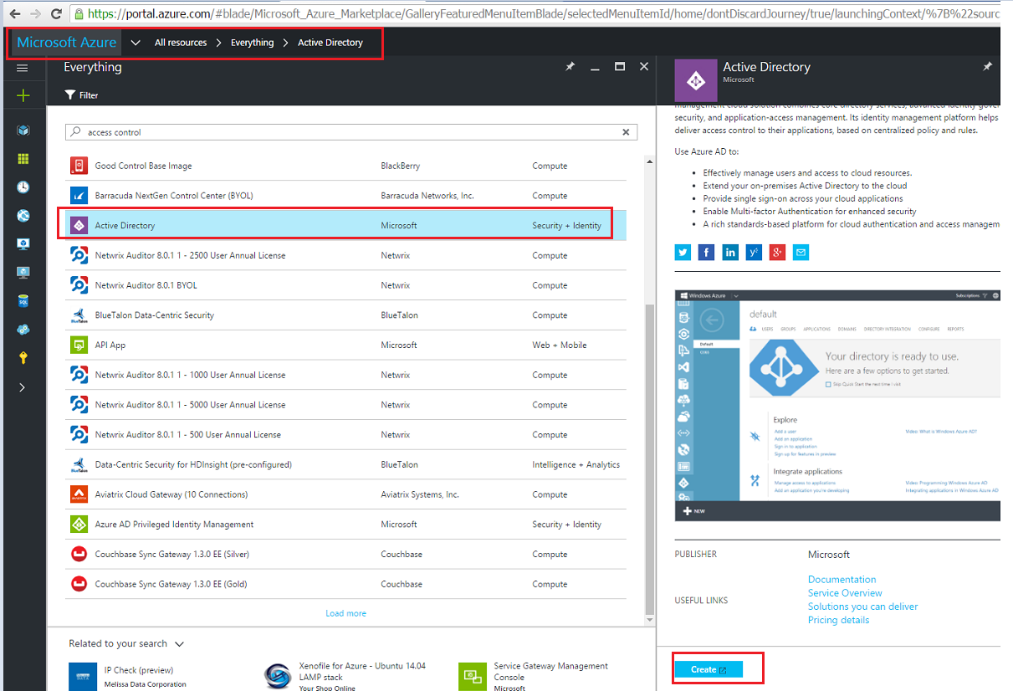Click IP Check preview related icon
Image resolution: width=1013 pixels, height=691 pixels.
(83, 675)
